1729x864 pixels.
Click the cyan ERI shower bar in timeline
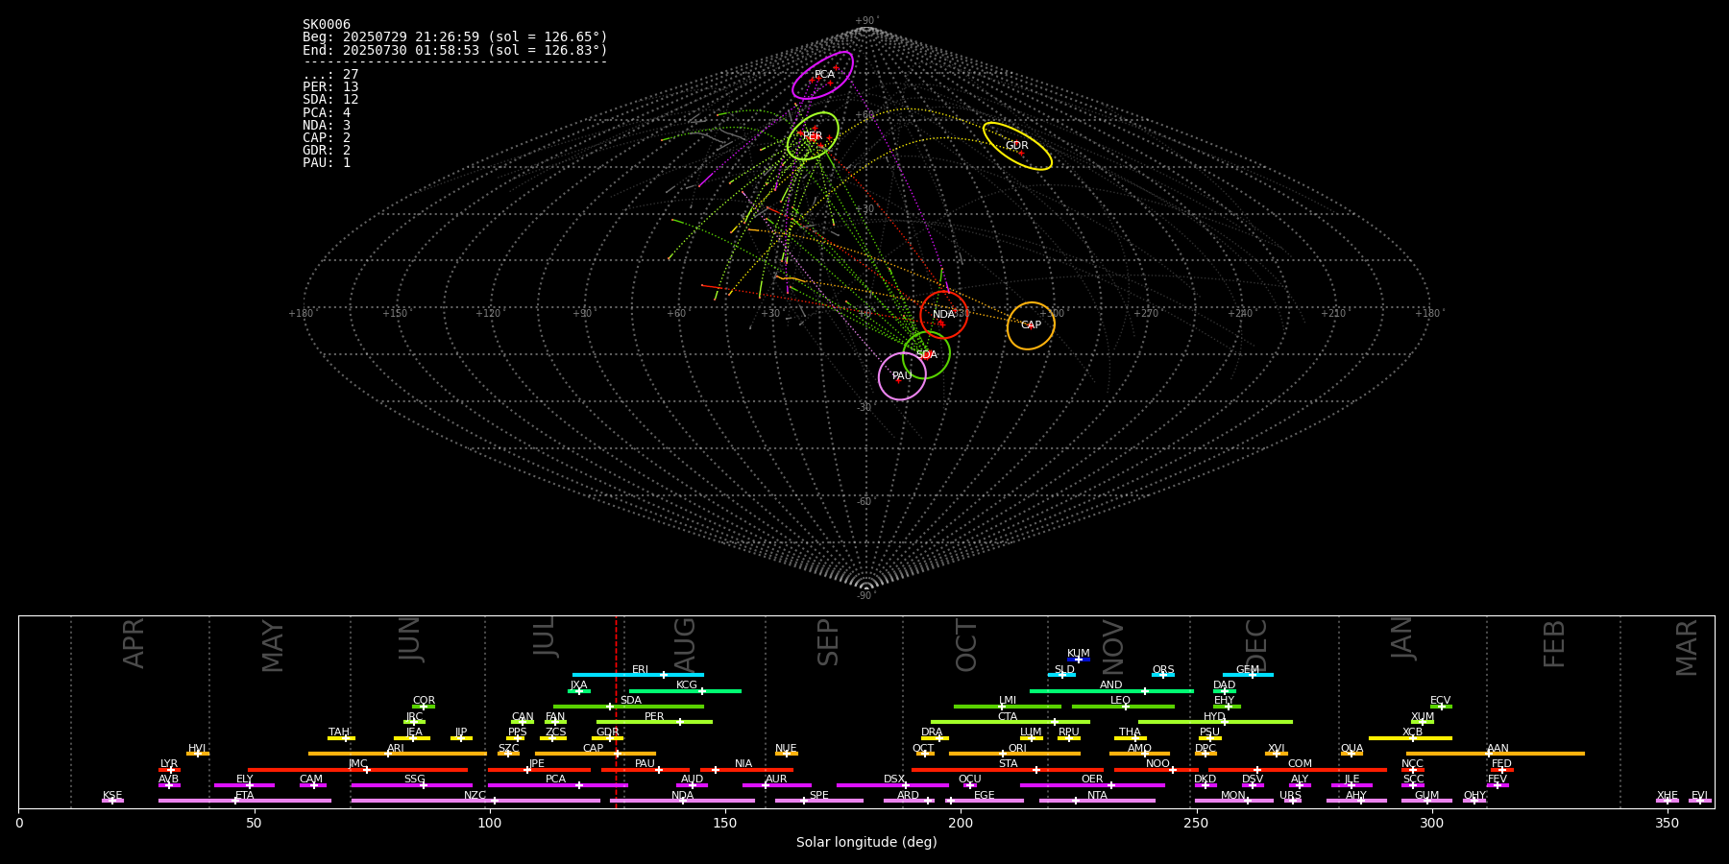pyautogui.click(x=638, y=675)
